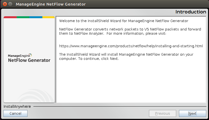Viewport: 209px width, 120px height.
Task: Click the 'Introduction' heading
Action: 191,12
